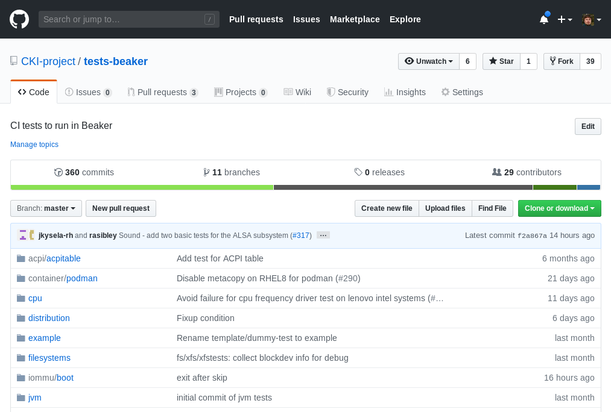Switch to the Pull requests repo tab
Image resolution: width=611 pixels, height=412 pixels.
pos(163,92)
